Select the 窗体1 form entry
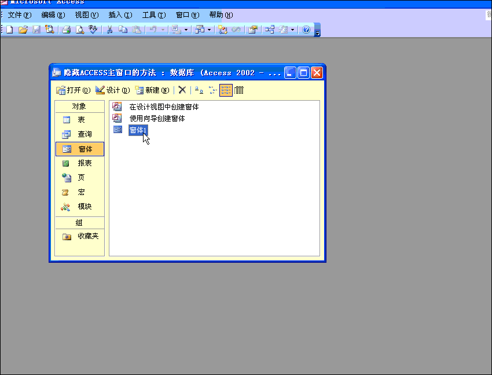 tap(138, 130)
